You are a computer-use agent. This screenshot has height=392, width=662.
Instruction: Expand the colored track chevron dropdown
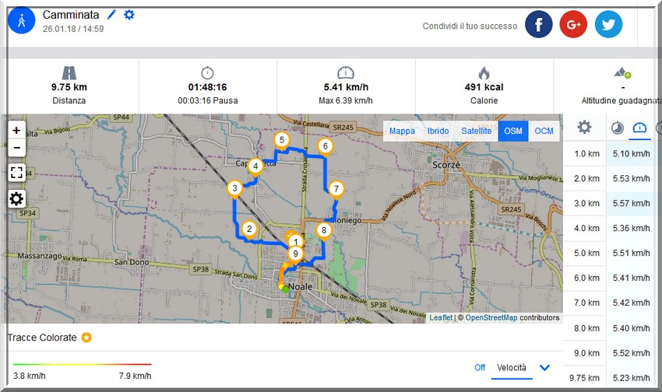pos(544,368)
